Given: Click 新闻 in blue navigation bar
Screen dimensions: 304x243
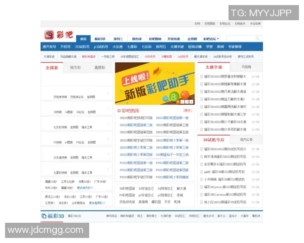Looking at the screenshot, I should tap(220, 47).
